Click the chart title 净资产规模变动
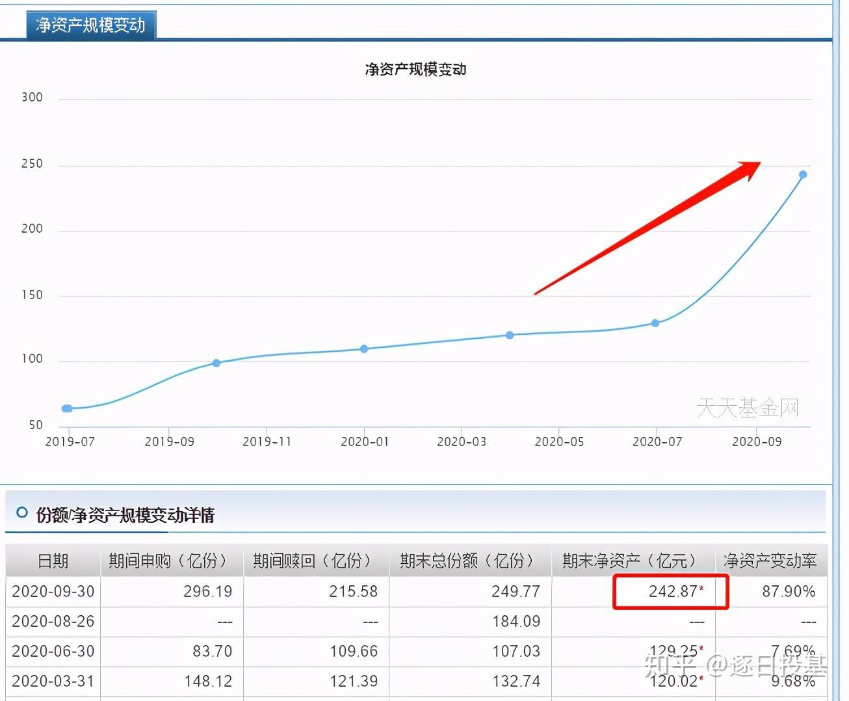Viewport: 849px width, 701px height. point(416,70)
